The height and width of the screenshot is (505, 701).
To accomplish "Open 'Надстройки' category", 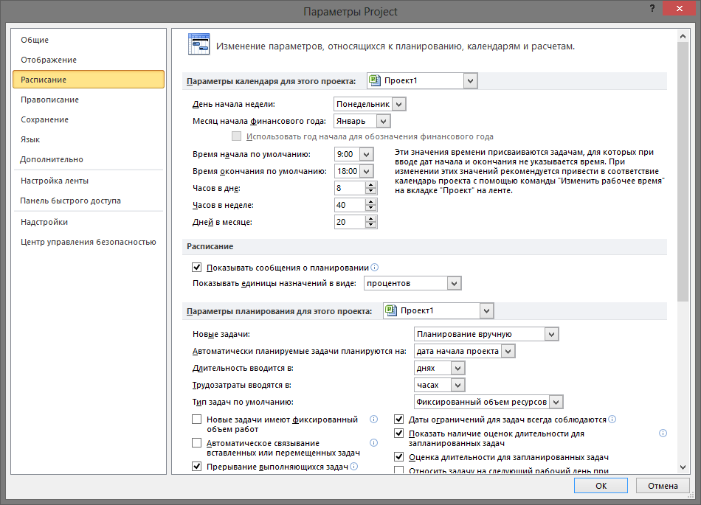I will click(x=89, y=222).
